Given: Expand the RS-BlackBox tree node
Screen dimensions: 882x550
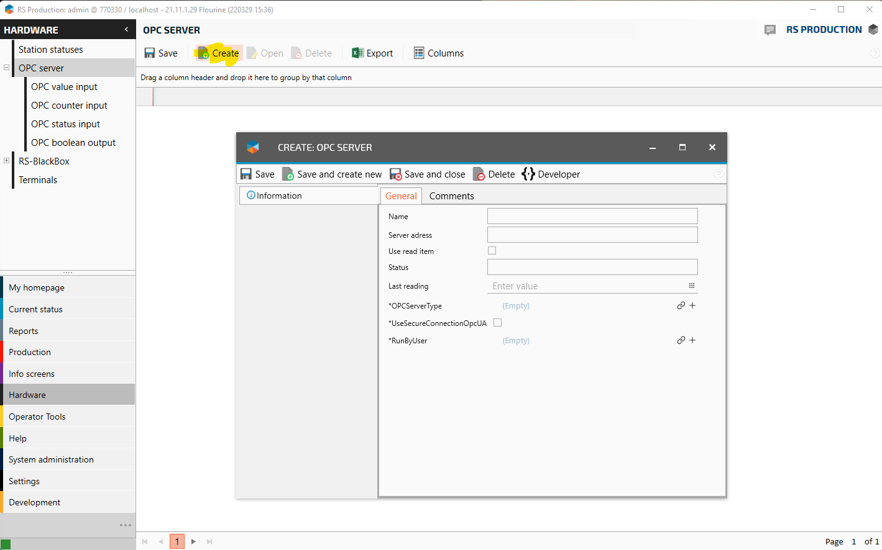Looking at the screenshot, I should (6, 161).
